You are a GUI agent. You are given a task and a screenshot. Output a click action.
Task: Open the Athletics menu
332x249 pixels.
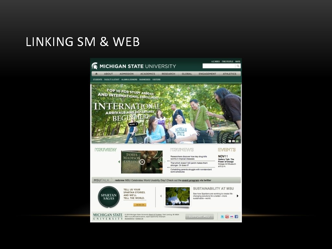(x=229, y=74)
